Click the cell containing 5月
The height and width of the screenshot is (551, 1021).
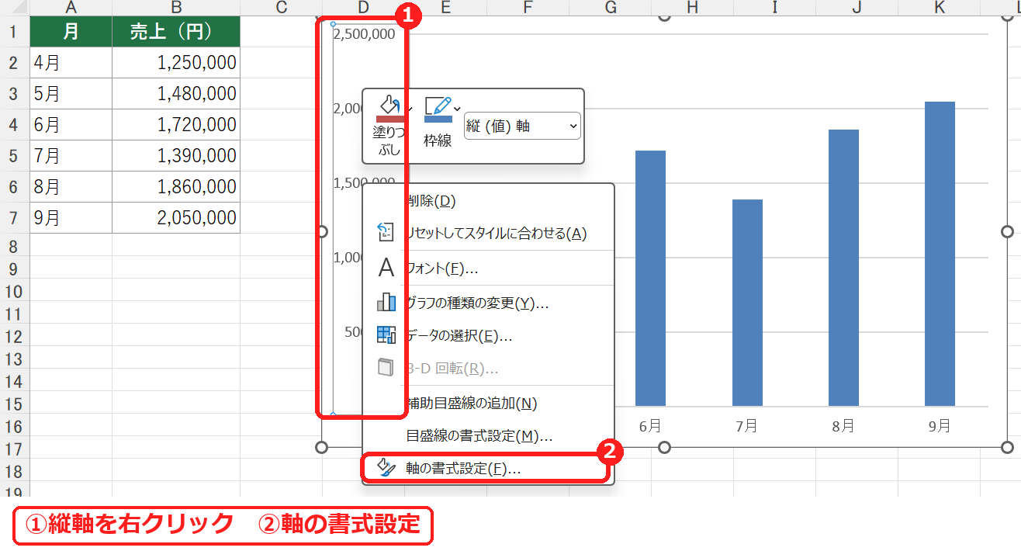(71, 94)
